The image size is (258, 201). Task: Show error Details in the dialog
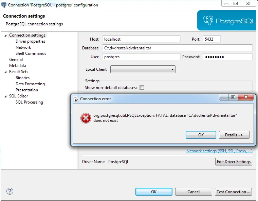[234, 135]
